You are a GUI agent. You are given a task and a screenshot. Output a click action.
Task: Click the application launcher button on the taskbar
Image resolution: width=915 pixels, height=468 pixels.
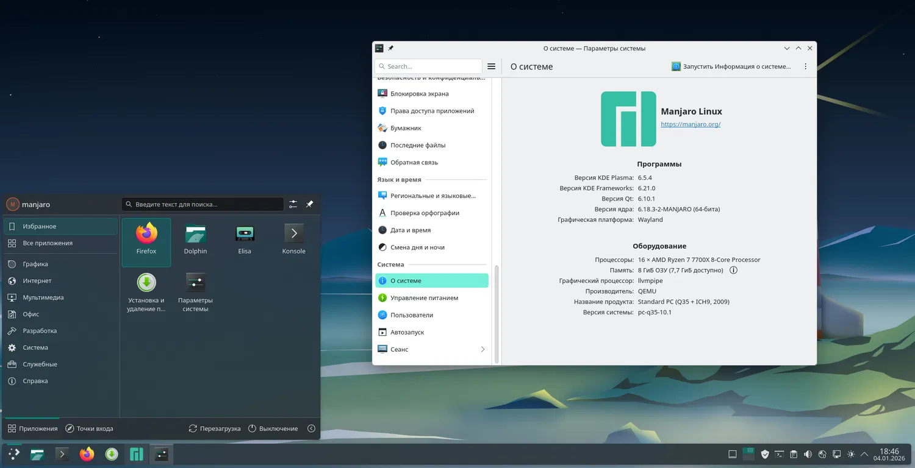(x=13, y=454)
